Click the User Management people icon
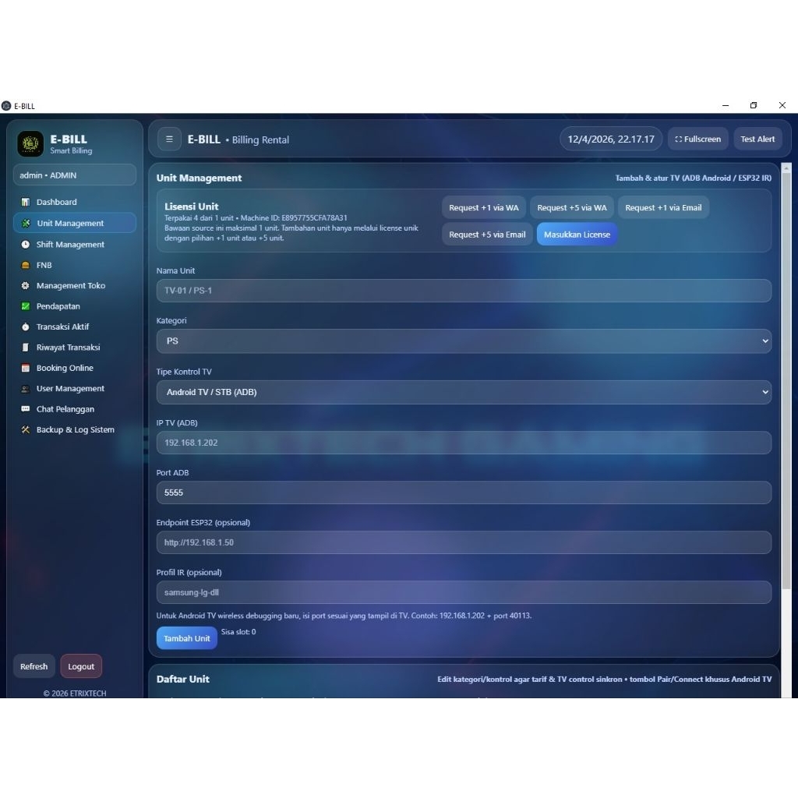 click(25, 389)
